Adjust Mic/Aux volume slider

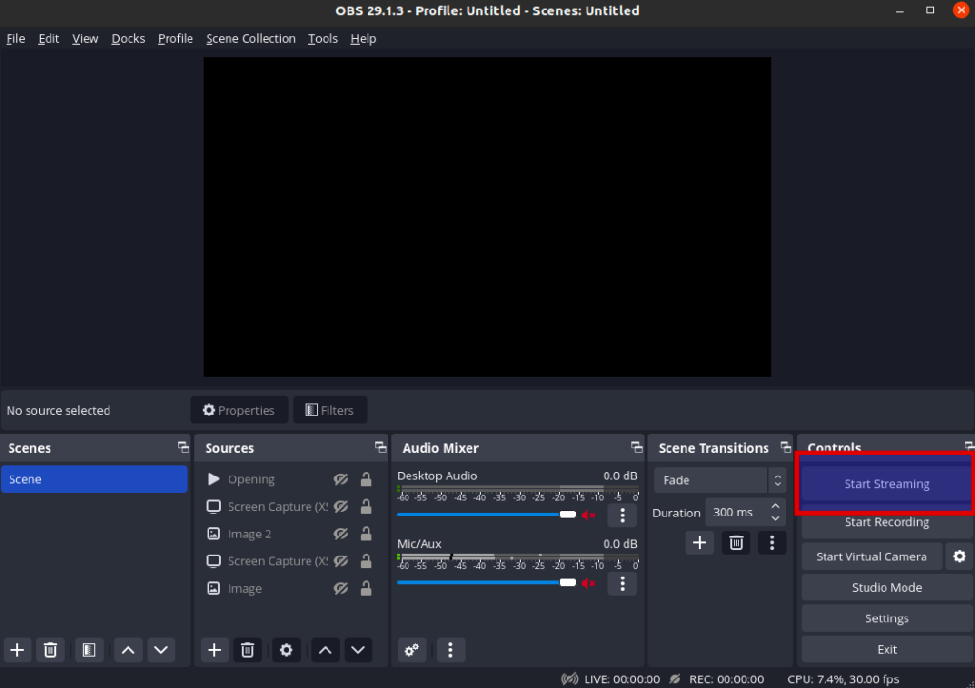point(487,582)
